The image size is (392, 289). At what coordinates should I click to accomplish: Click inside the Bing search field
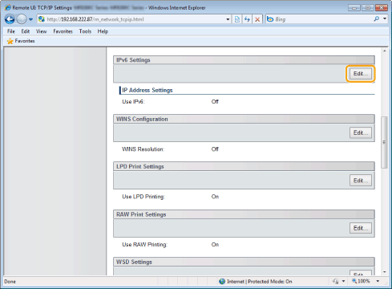pos(323,19)
